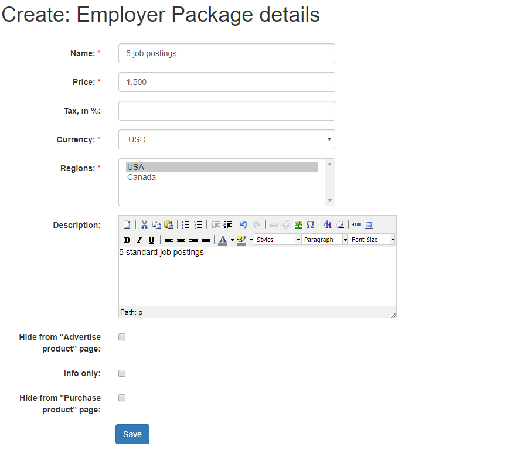Click the Price input field
The image size is (507, 450).
pyautogui.click(x=227, y=82)
